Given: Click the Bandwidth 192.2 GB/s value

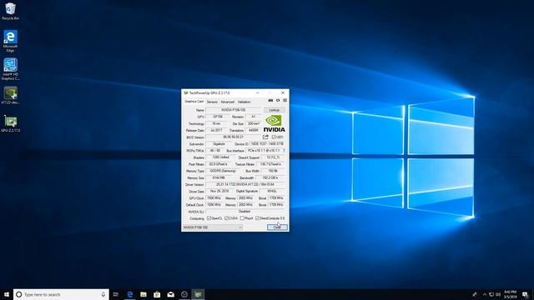Looking at the screenshot, I should [270, 177].
